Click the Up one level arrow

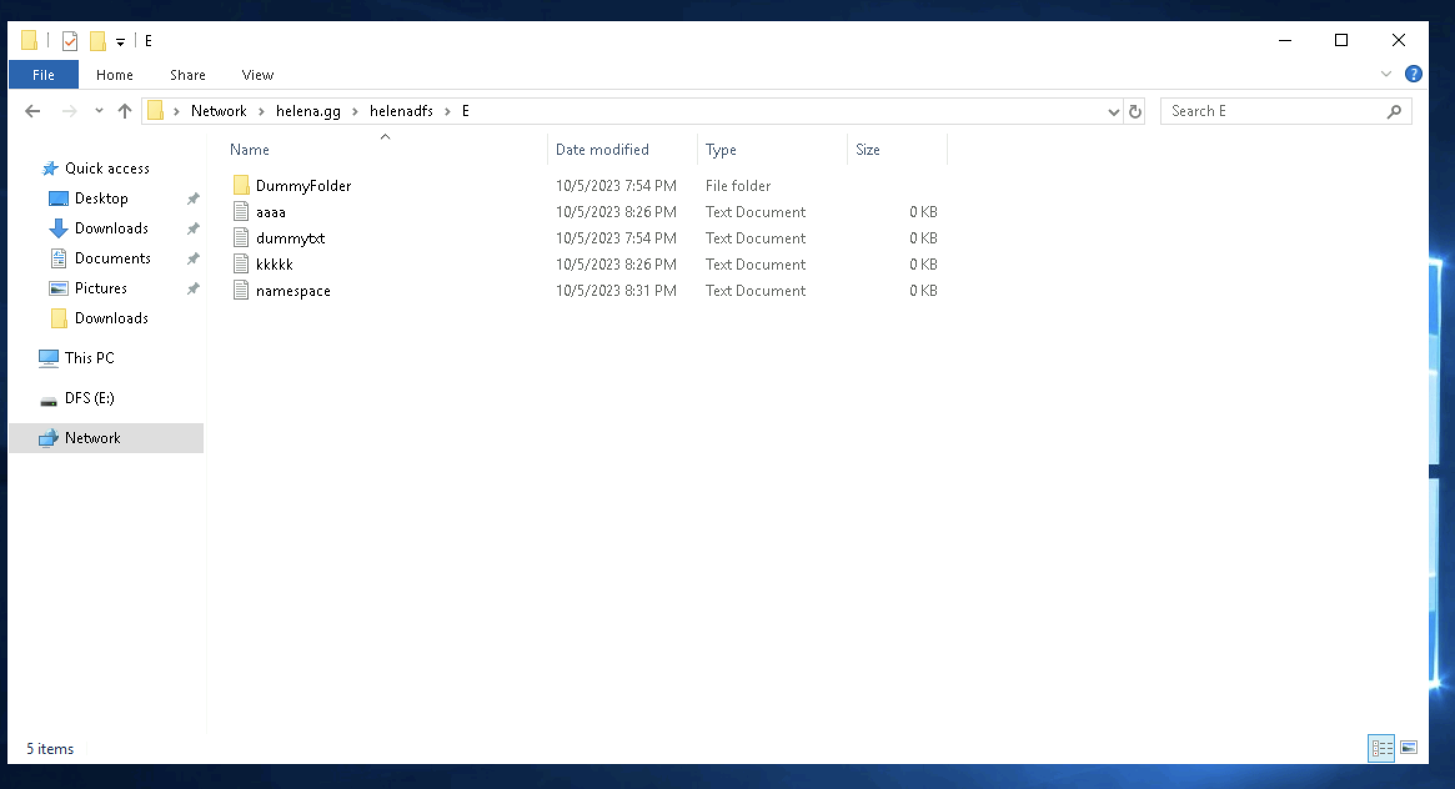125,111
